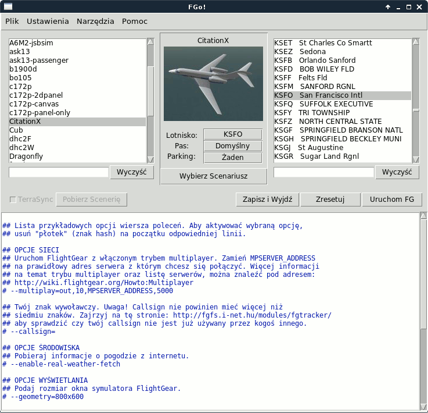Select c172p-canvas aircraft
The height and width of the screenshot is (413, 428).
click(x=77, y=104)
